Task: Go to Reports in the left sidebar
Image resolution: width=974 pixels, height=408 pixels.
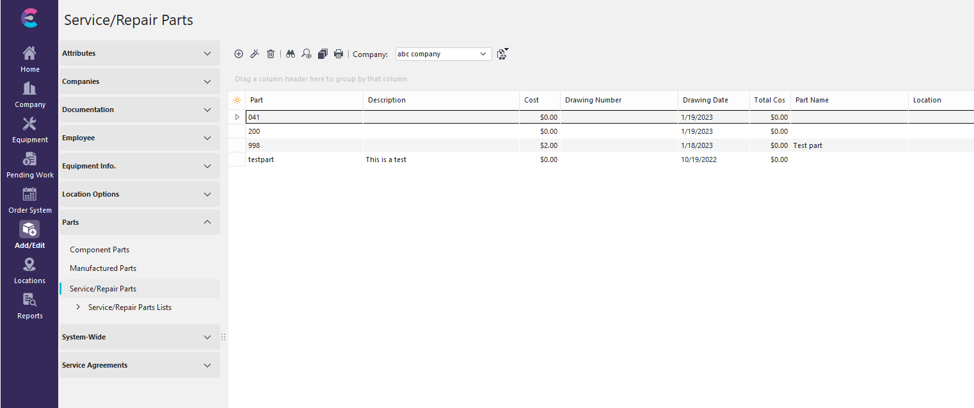Action: (29, 306)
